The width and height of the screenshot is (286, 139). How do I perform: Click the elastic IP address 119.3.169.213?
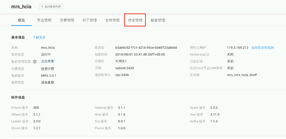click(237, 48)
